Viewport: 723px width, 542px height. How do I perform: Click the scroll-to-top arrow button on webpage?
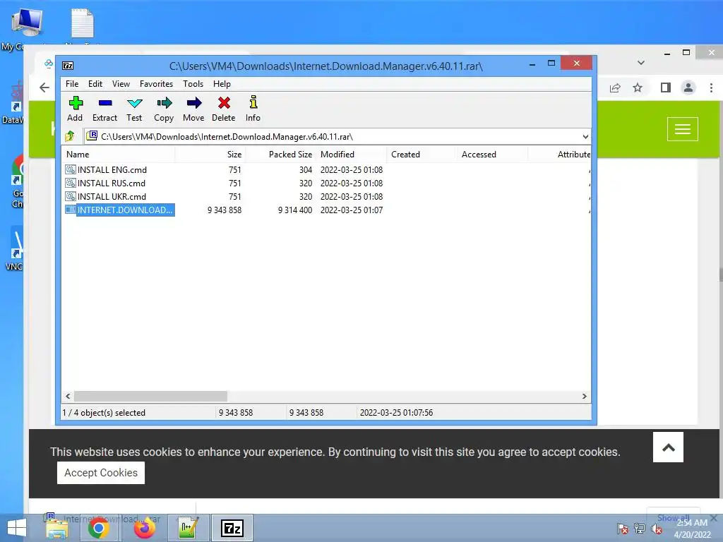668,447
